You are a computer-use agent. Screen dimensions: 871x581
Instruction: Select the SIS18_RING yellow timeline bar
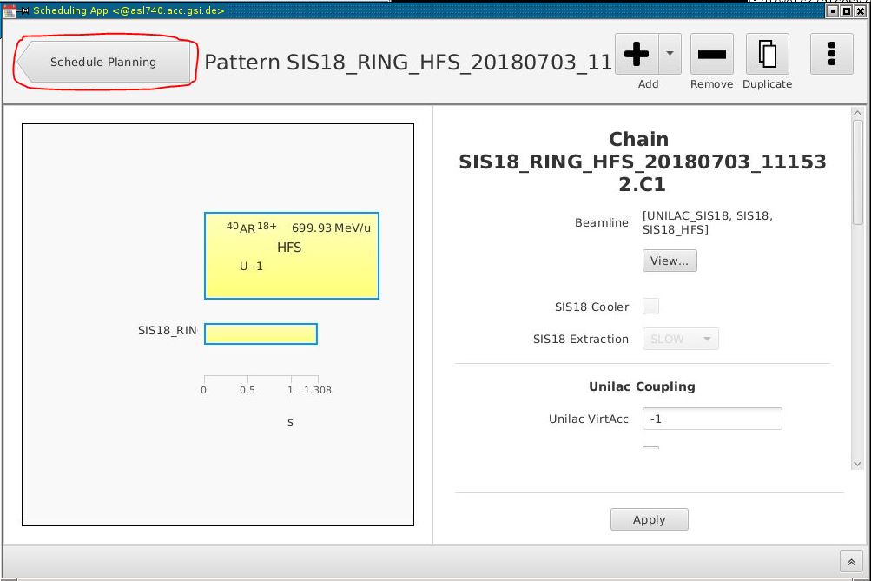coord(261,333)
